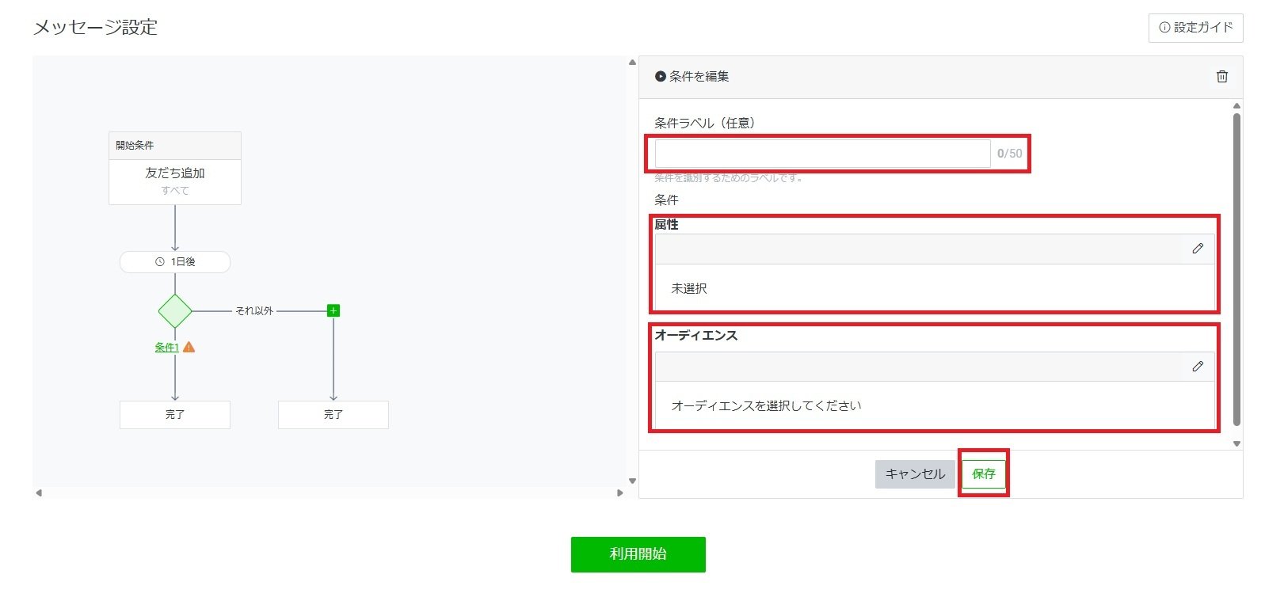Click the clock icon on the 1日後 node

pyautogui.click(x=158, y=261)
